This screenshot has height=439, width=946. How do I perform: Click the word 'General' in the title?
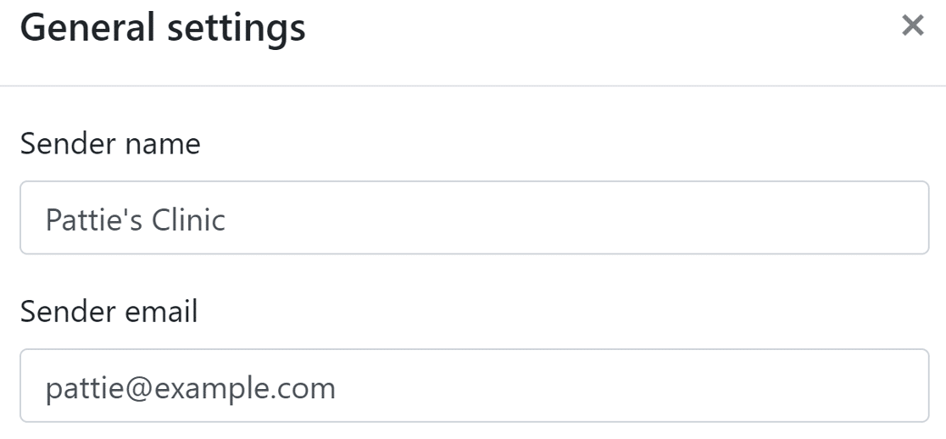tap(83, 28)
